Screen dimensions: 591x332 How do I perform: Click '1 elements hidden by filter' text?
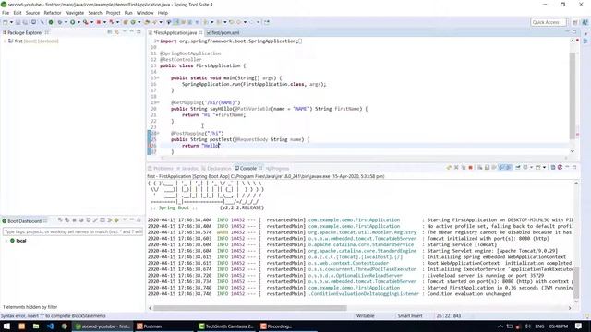(30, 307)
